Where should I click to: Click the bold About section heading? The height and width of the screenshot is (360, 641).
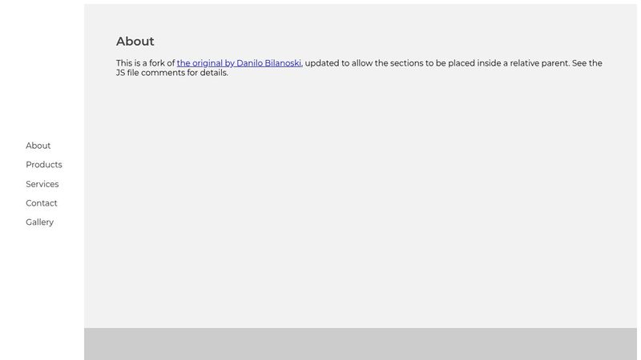[135, 42]
